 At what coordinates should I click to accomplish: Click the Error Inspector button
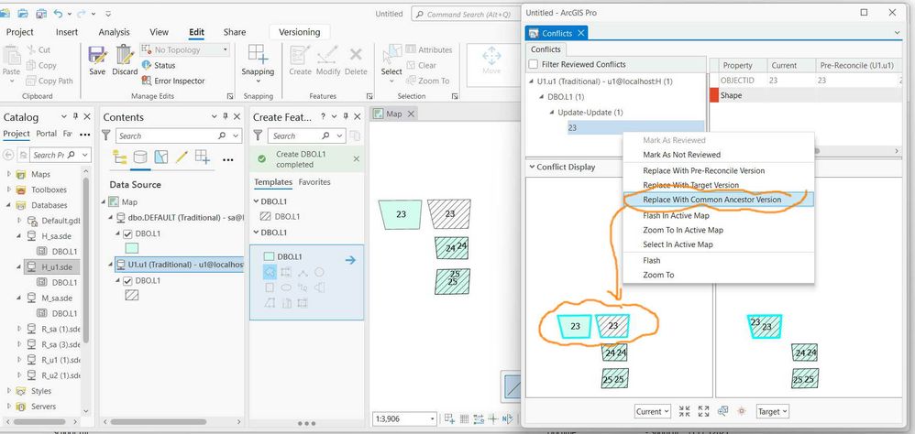click(173, 81)
